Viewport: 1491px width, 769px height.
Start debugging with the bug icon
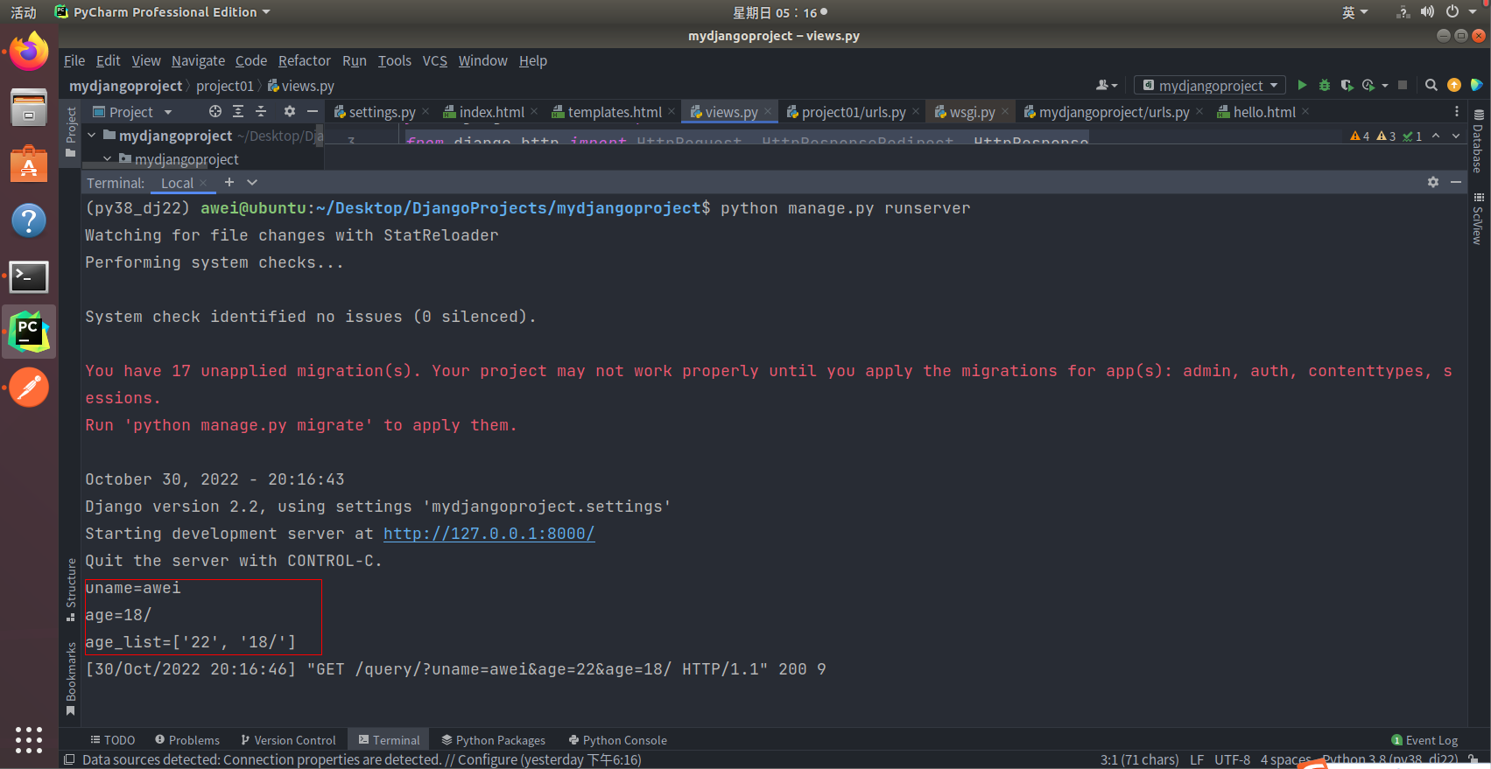[1325, 85]
